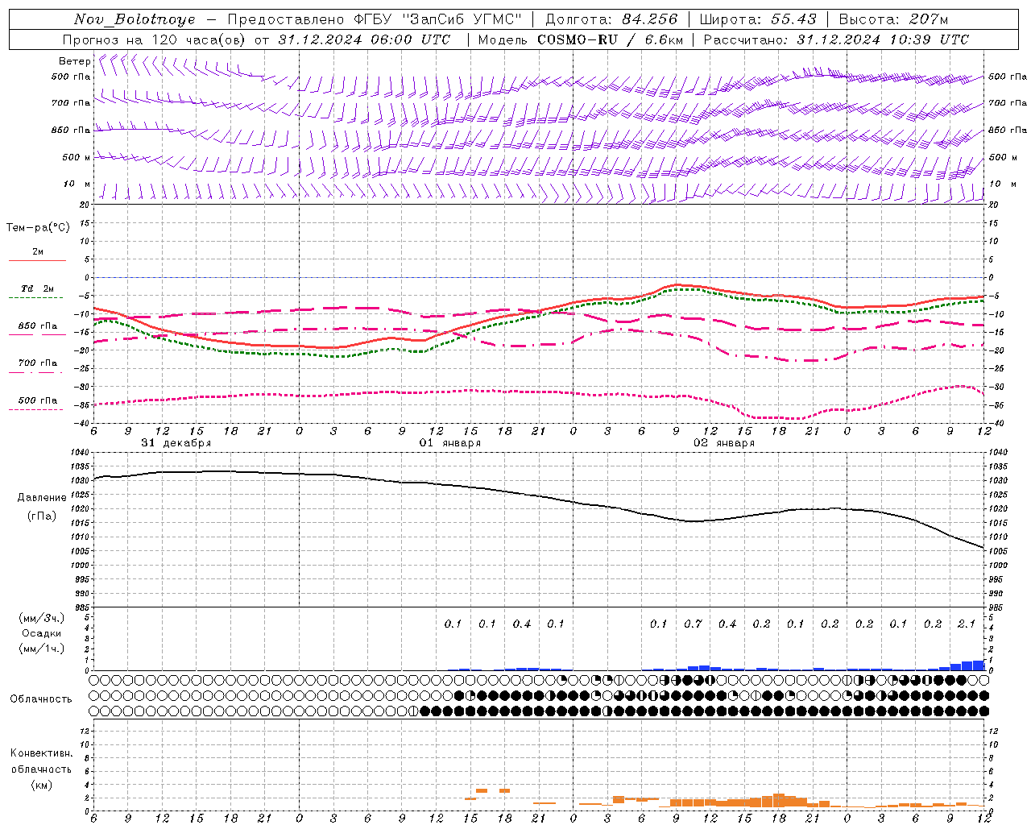Click the computed time Рассчитано: 31.12.2024 10:39 UTC
The height and width of the screenshot is (825, 1031).
coord(836,39)
